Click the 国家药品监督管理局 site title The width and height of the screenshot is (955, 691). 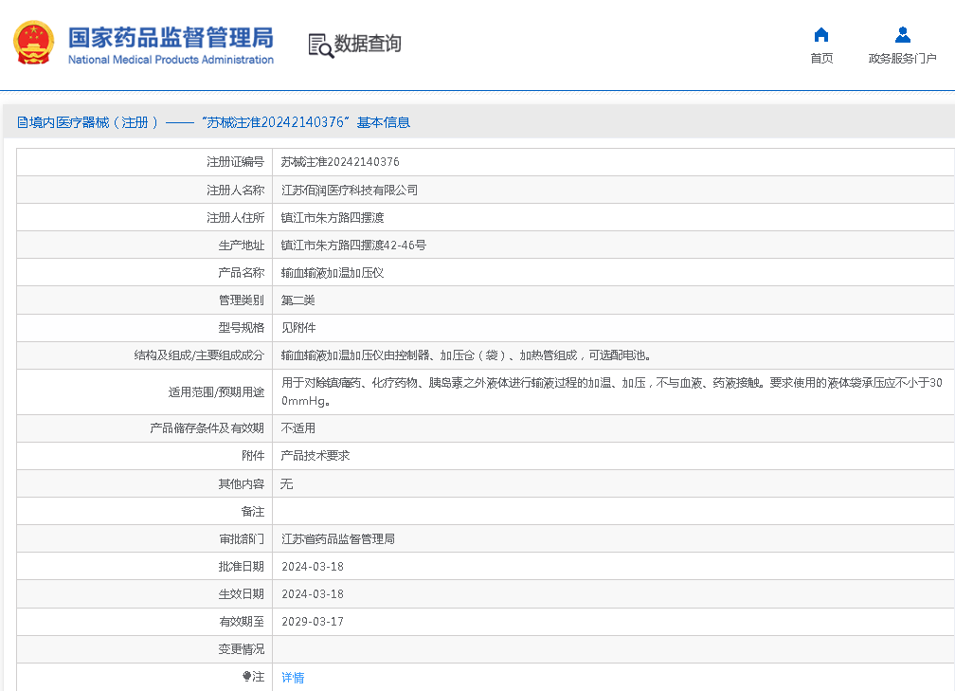click(171, 37)
